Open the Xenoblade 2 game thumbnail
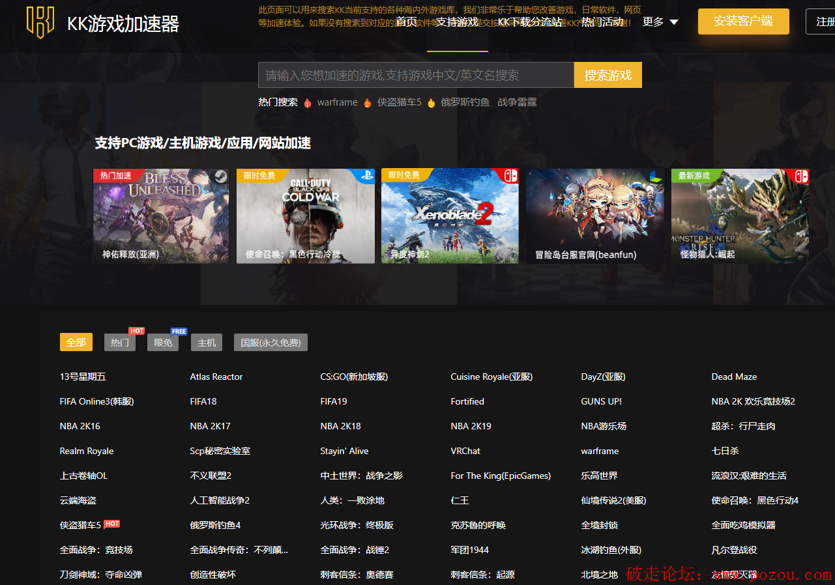 [x=450, y=216]
